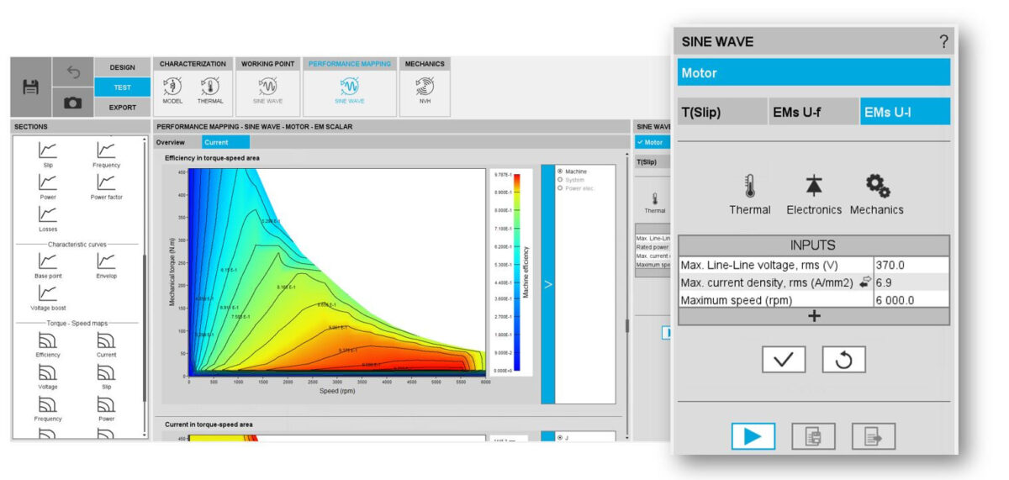
Task: Select the System efficiency option
Action: click(x=561, y=180)
